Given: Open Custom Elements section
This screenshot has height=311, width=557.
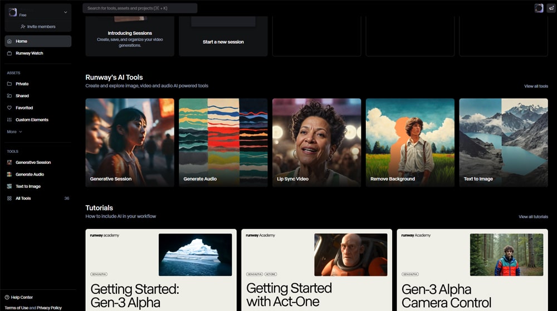Looking at the screenshot, I should coord(38,120).
